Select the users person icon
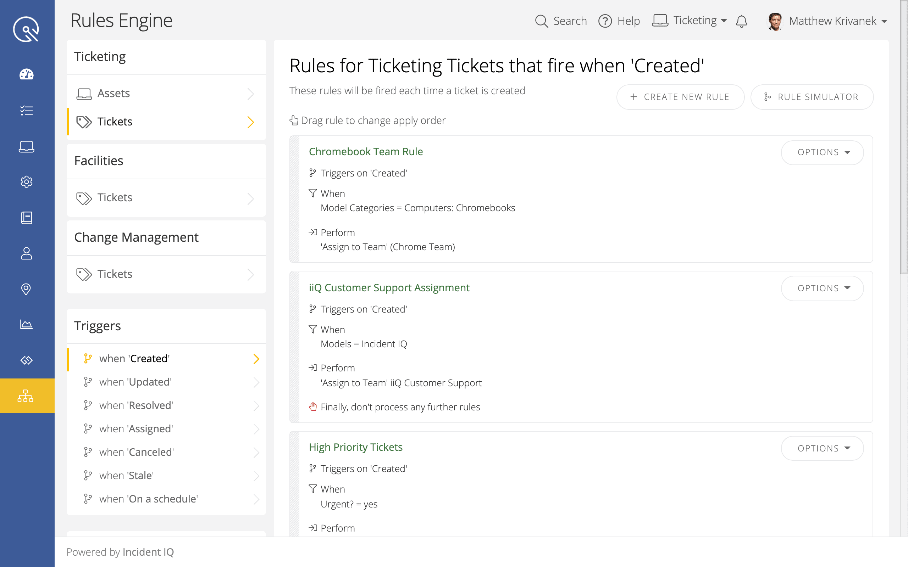Viewport: 908px width, 567px height. click(x=27, y=254)
